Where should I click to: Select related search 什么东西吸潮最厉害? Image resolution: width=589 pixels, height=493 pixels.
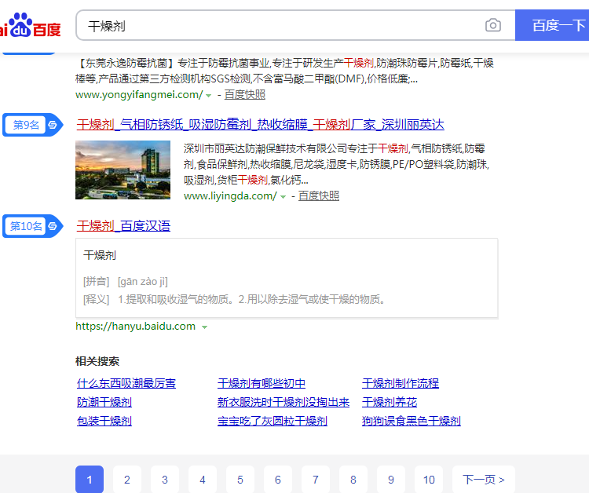(126, 383)
